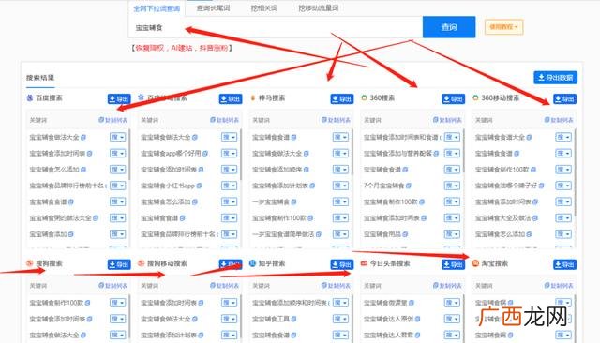Click keyword 宝宝辅食添加顺序和时间表 in 知乎搜索
The width and height of the screenshot is (600, 343).
point(290,303)
